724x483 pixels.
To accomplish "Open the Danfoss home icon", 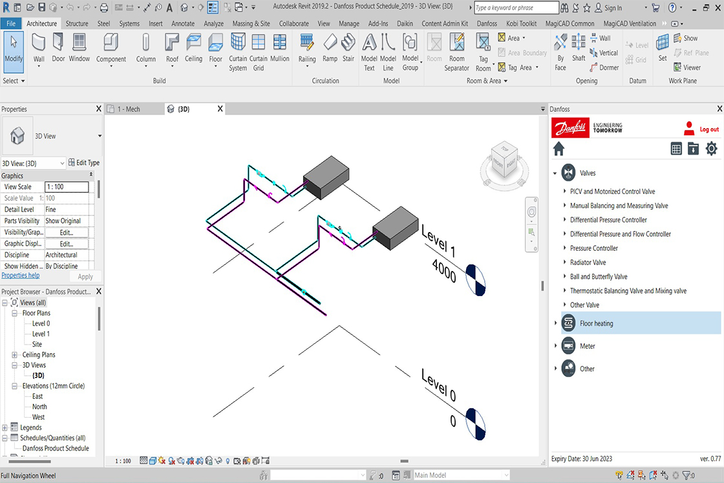I will (559, 149).
